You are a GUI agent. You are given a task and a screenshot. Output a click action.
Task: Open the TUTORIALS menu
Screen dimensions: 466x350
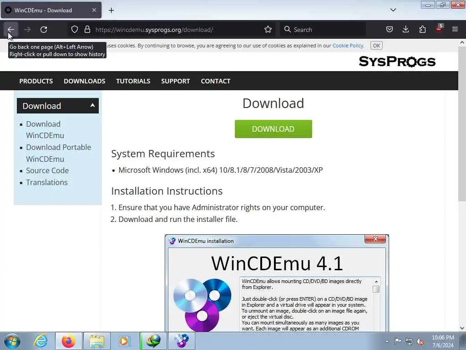pyautogui.click(x=133, y=81)
